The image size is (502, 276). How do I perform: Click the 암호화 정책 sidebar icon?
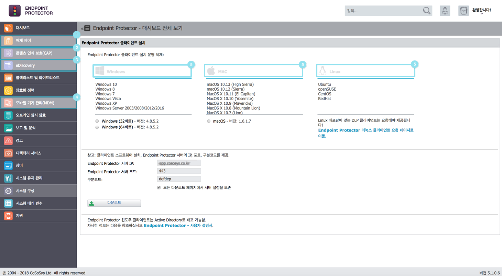pyautogui.click(x=8, y=90)
